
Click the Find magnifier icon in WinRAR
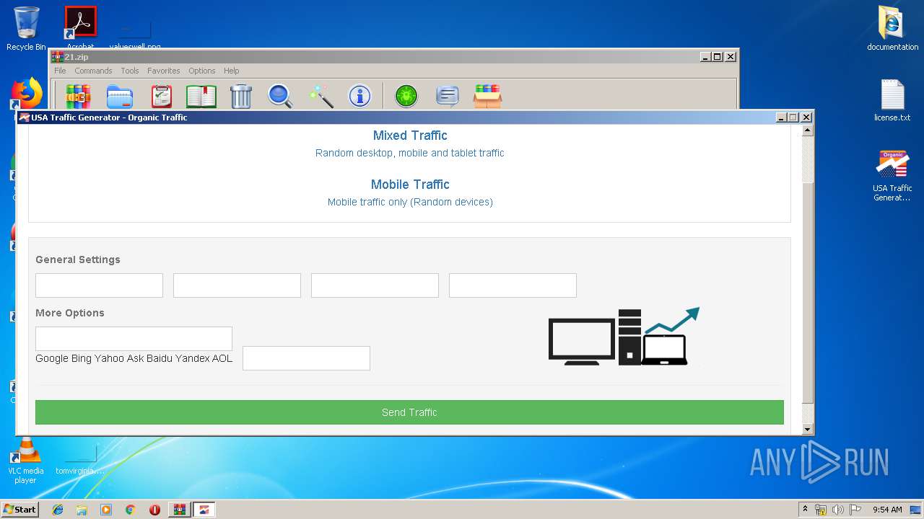tap(280, 96)
